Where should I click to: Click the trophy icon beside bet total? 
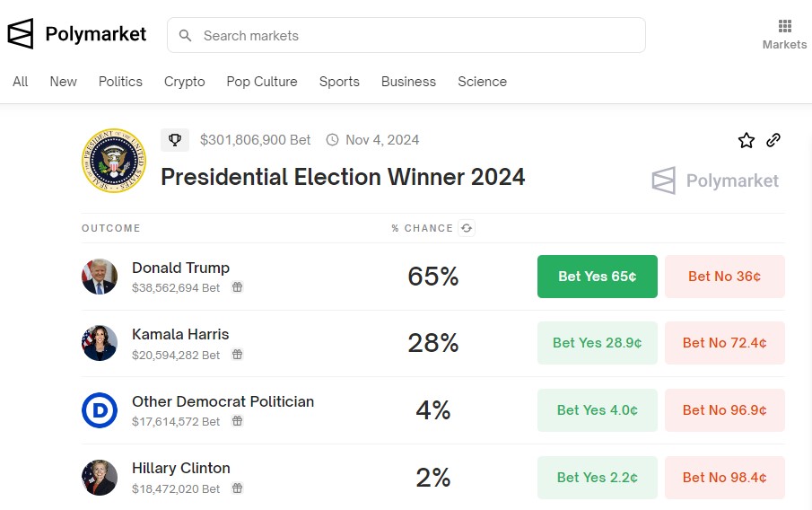click(x=175, y=140)
